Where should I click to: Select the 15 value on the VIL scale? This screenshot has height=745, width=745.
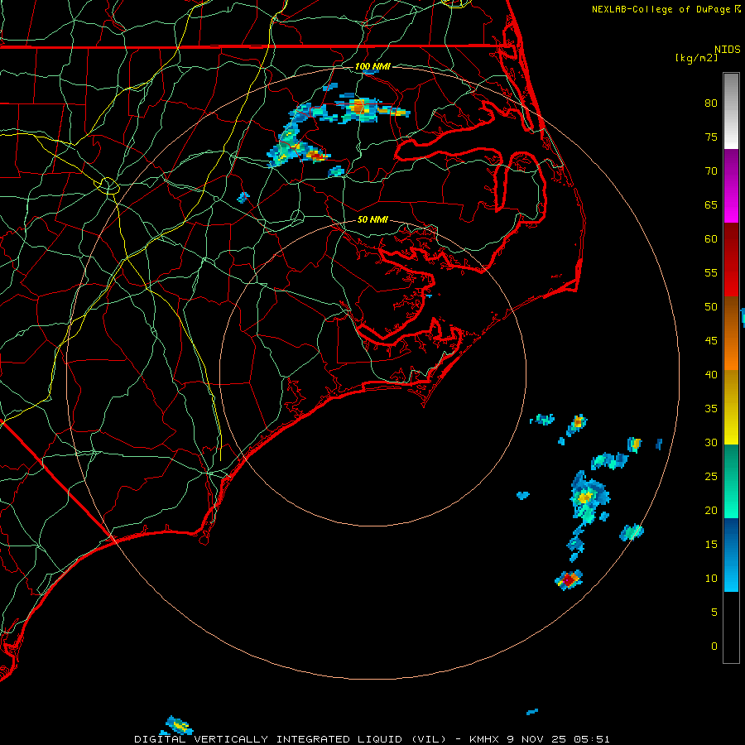coord(711,545)
